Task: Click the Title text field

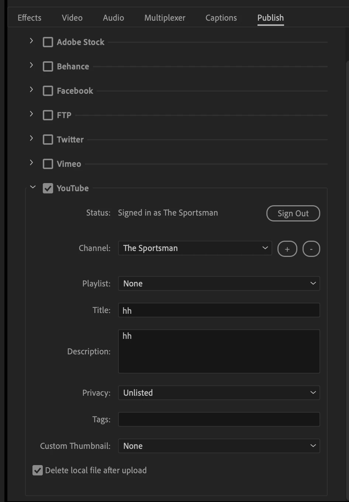Action: tap(219, 310)
